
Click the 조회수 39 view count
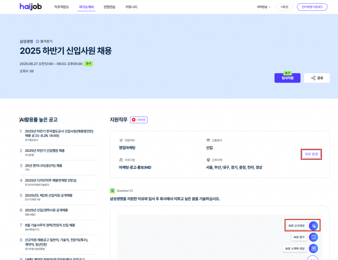pos(26,71)
